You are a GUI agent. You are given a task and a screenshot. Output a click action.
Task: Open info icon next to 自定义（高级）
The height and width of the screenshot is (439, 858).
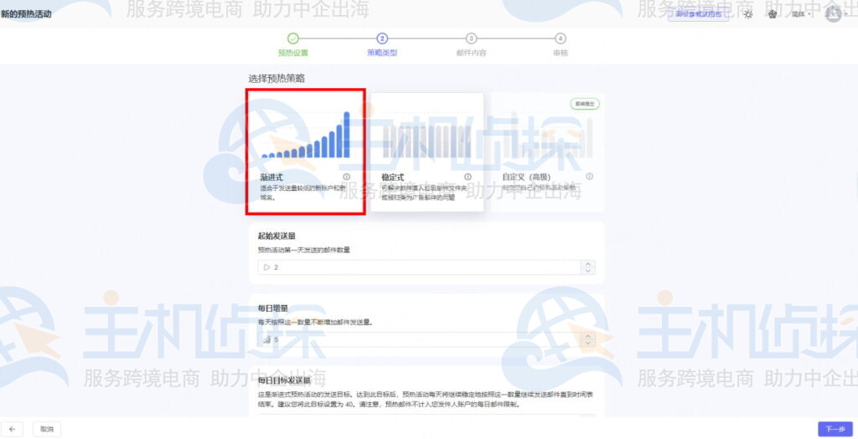[589, 176]
